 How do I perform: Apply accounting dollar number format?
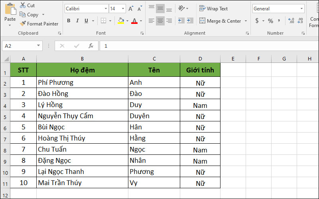tap(257, 21)
